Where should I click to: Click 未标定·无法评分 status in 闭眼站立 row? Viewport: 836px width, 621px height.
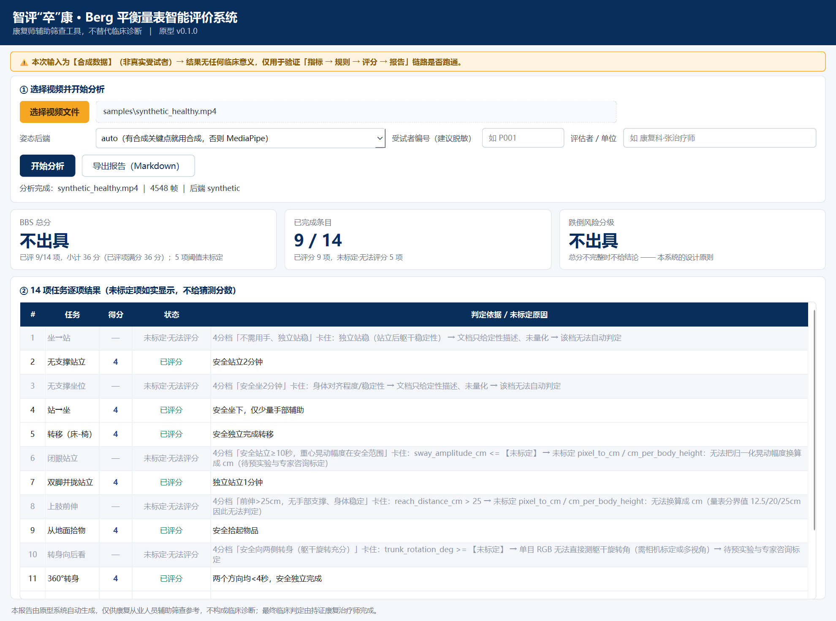coord(171,458)
